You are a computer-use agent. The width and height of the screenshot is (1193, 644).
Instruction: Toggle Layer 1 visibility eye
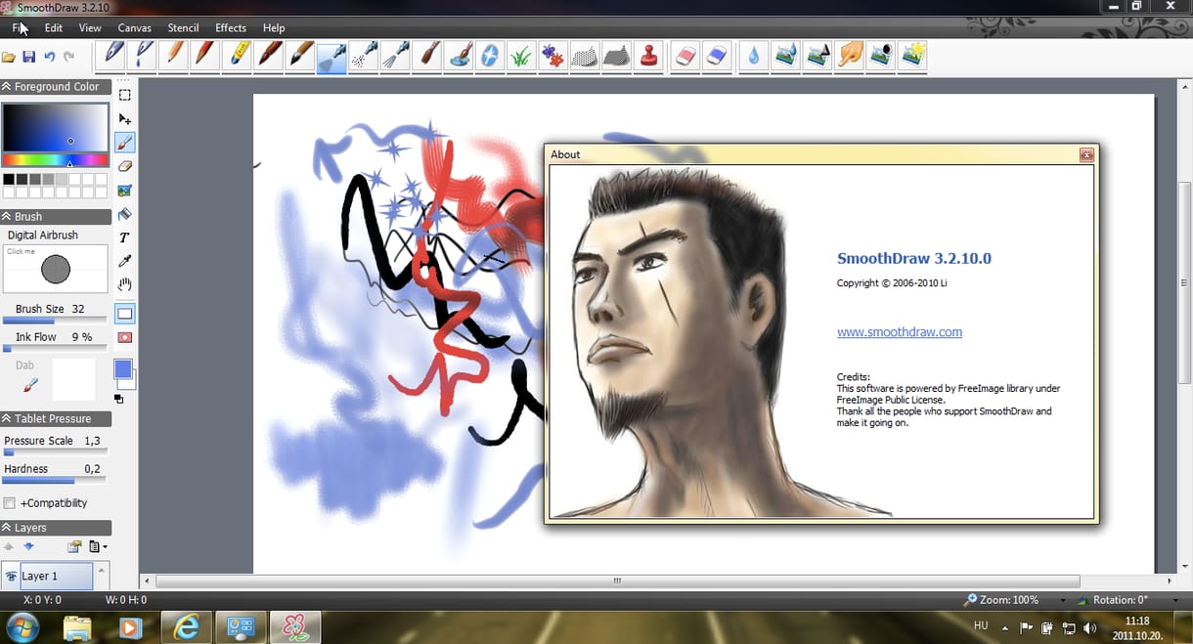(x=11, y=577)
